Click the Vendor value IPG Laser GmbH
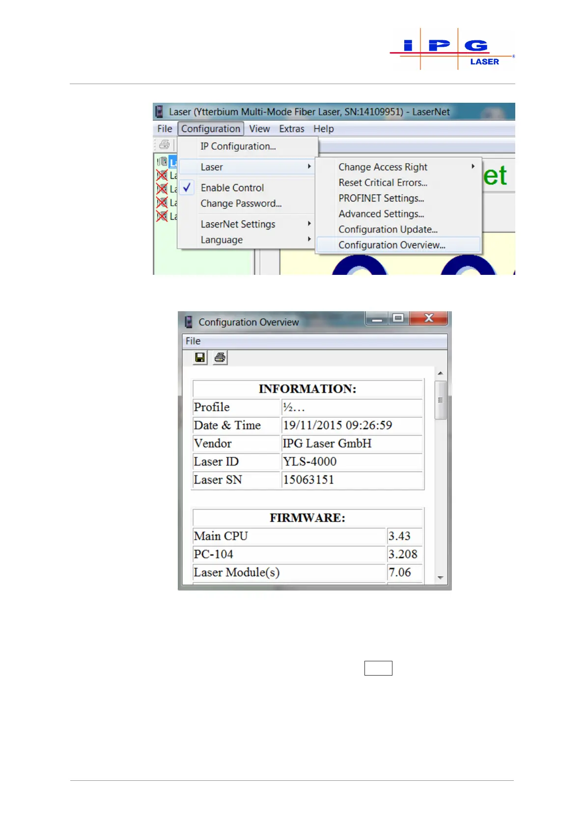Viewport: 585px width, 828px height. 327,444
